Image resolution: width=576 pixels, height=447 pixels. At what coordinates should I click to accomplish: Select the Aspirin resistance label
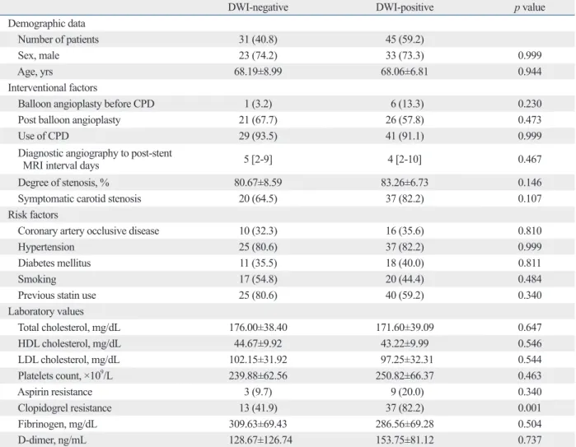(x=54, y=392)
